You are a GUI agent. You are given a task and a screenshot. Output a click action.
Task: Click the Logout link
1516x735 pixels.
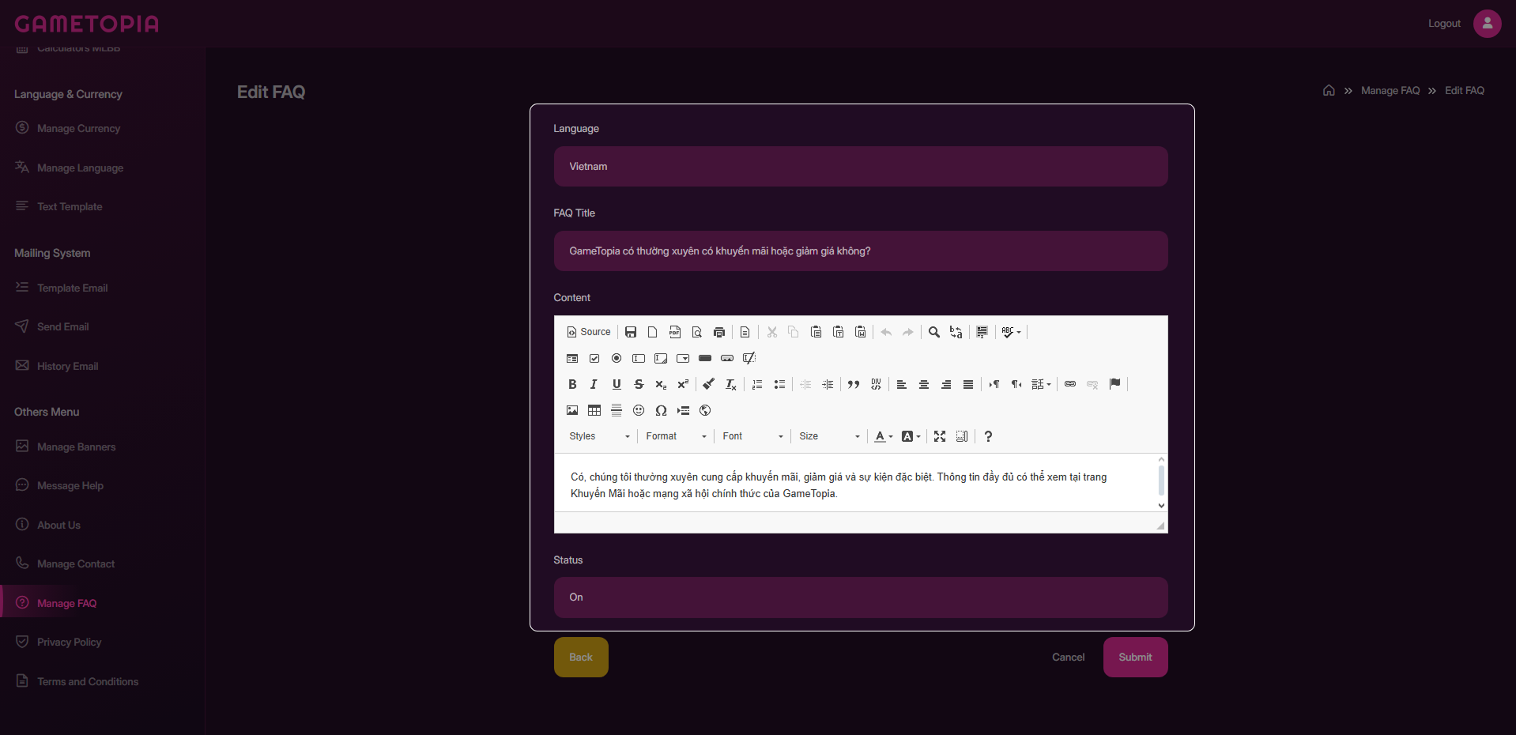1444,24
